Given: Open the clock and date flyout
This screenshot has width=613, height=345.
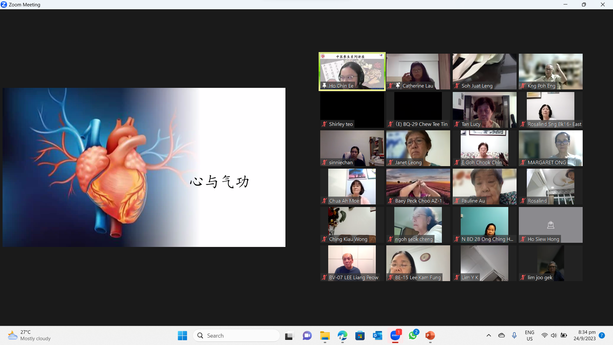Looking at the screenshot, I should point(584,335).
